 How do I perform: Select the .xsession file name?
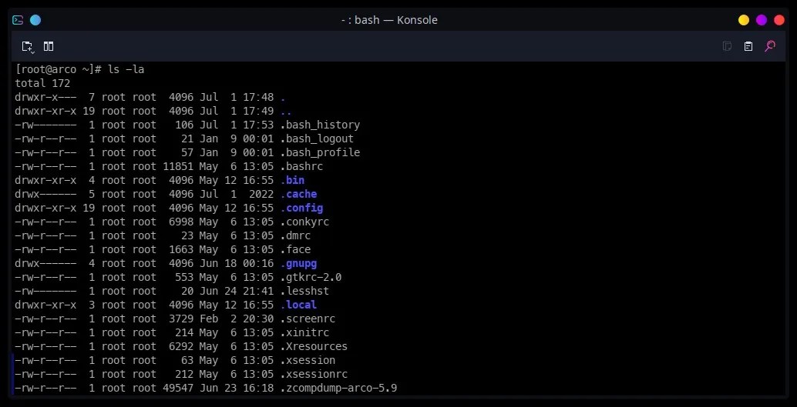[x=308, y=360]
